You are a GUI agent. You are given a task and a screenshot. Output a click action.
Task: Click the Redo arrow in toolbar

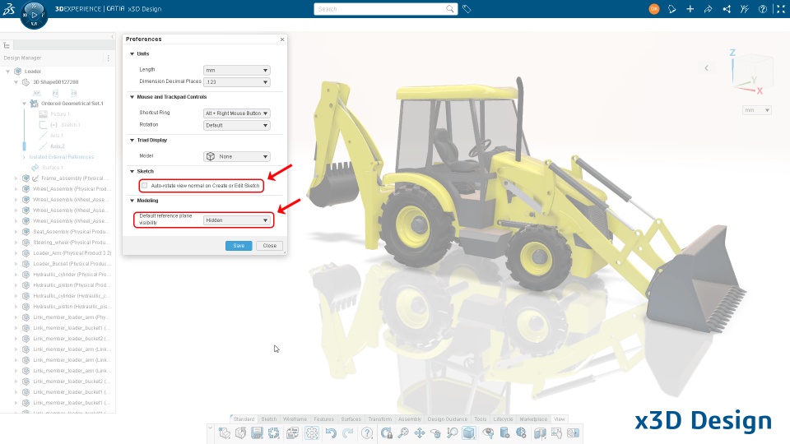click(347, 433)
